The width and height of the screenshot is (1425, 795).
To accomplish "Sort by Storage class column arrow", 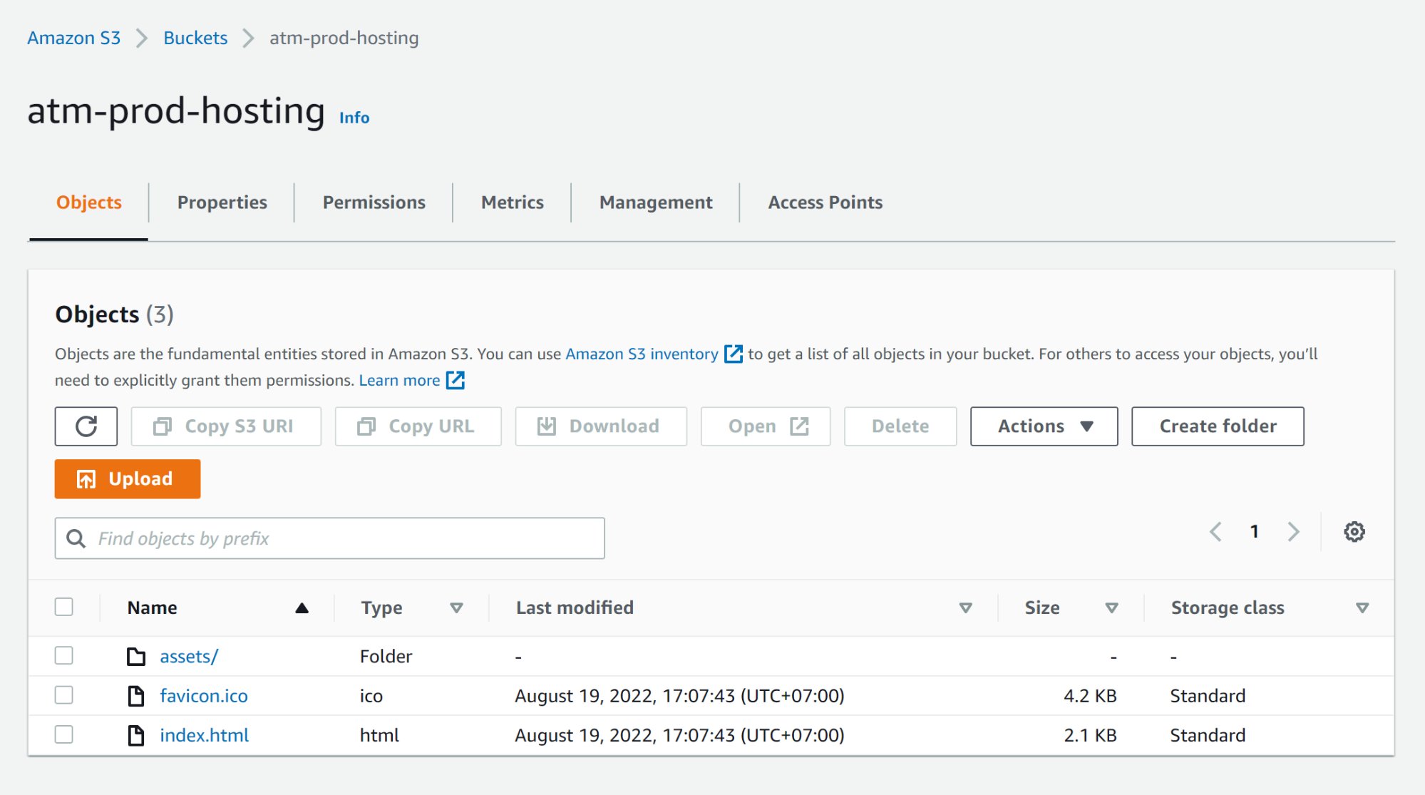I will [1362, 607].
